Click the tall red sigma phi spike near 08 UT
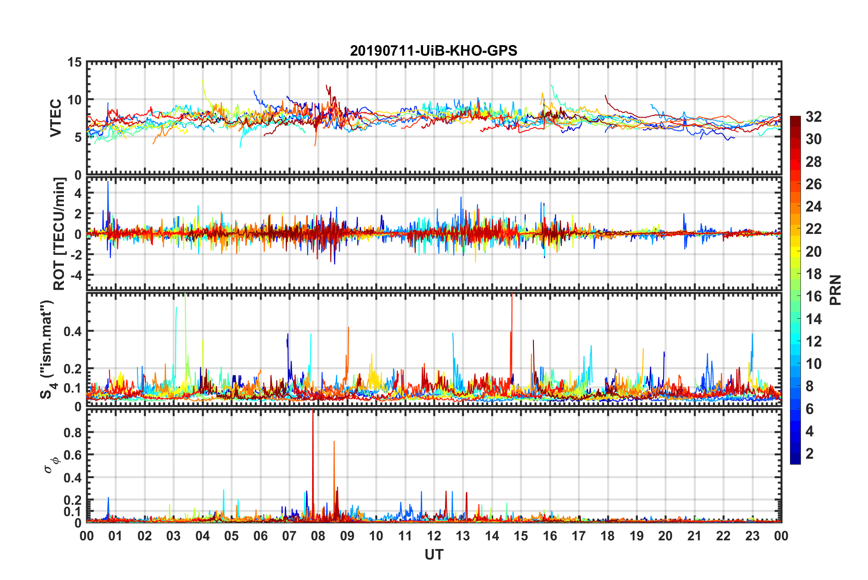This screenshot has height=580, width=868. 313,465
